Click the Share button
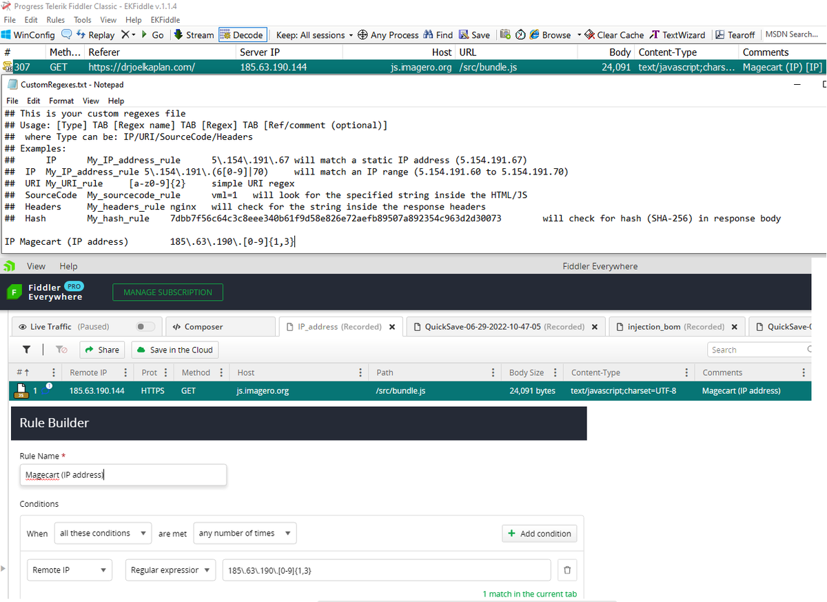The height and width of the screenshot is (602, 827). coord(103,350)
